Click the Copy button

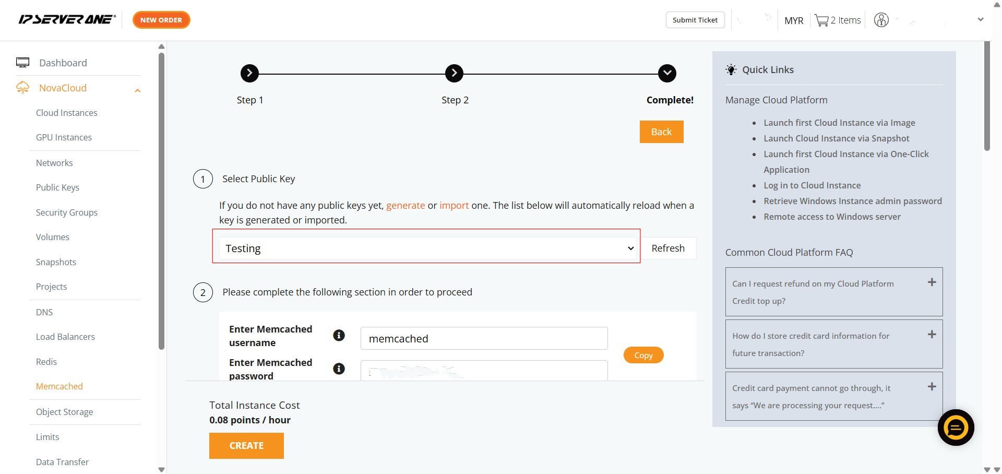[643, 355]
